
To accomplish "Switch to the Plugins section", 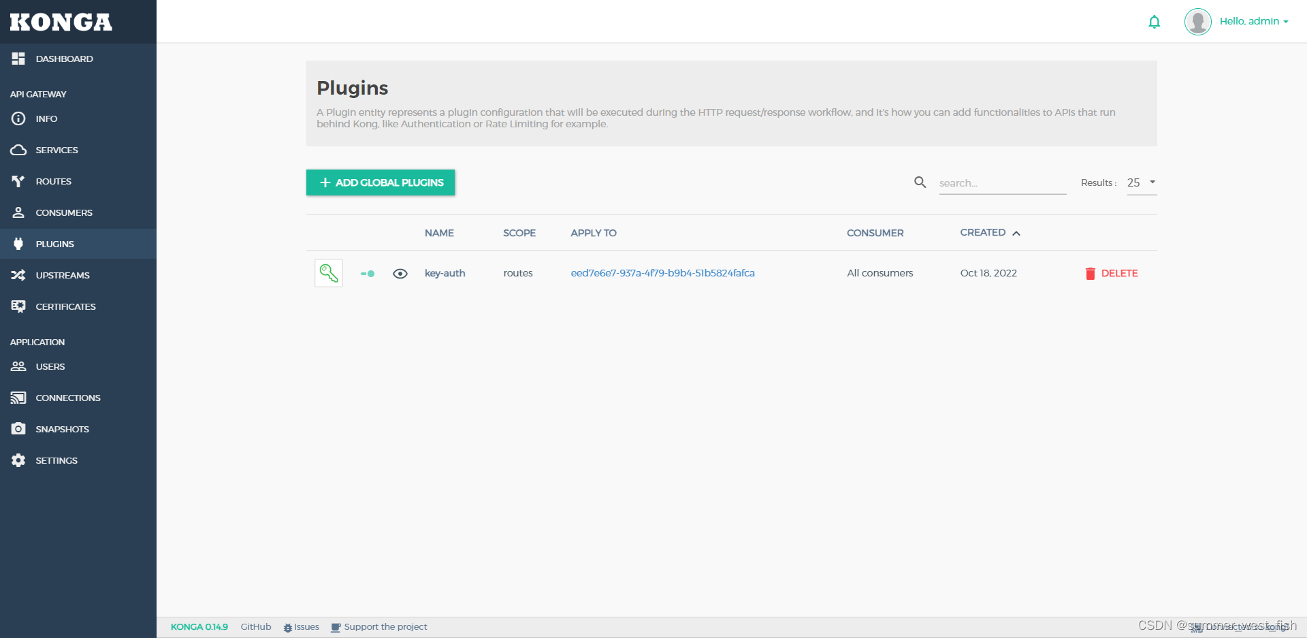I will pyautogui.click(x=54, y=244).
